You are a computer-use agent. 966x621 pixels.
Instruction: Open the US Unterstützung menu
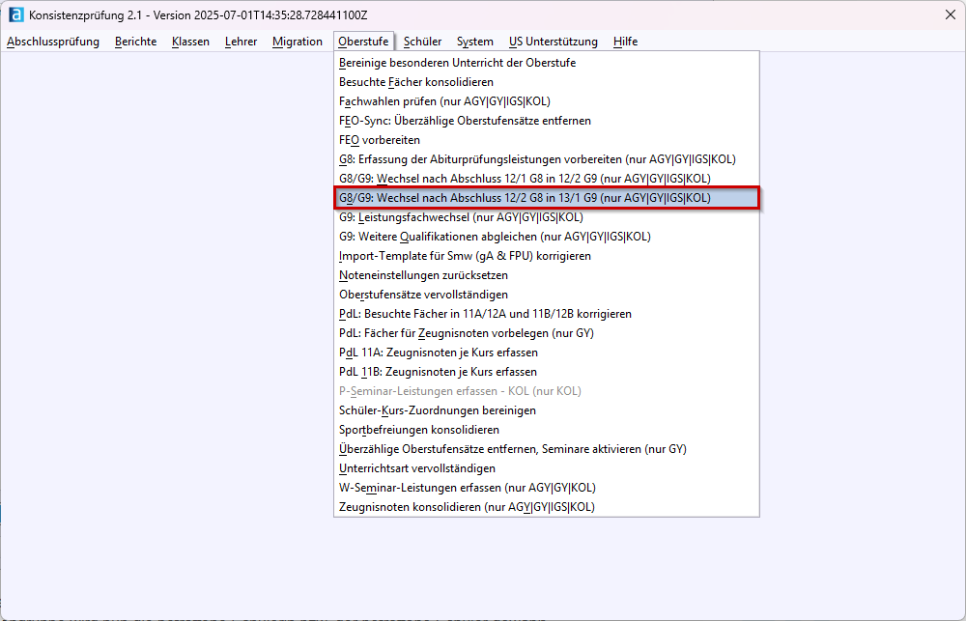point(554,42)
